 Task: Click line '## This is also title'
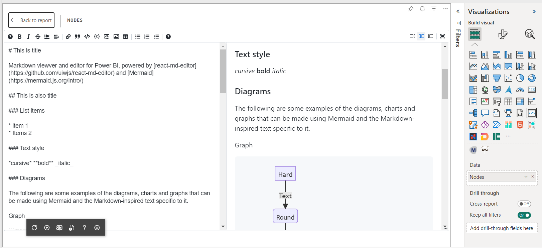(32, 96)
